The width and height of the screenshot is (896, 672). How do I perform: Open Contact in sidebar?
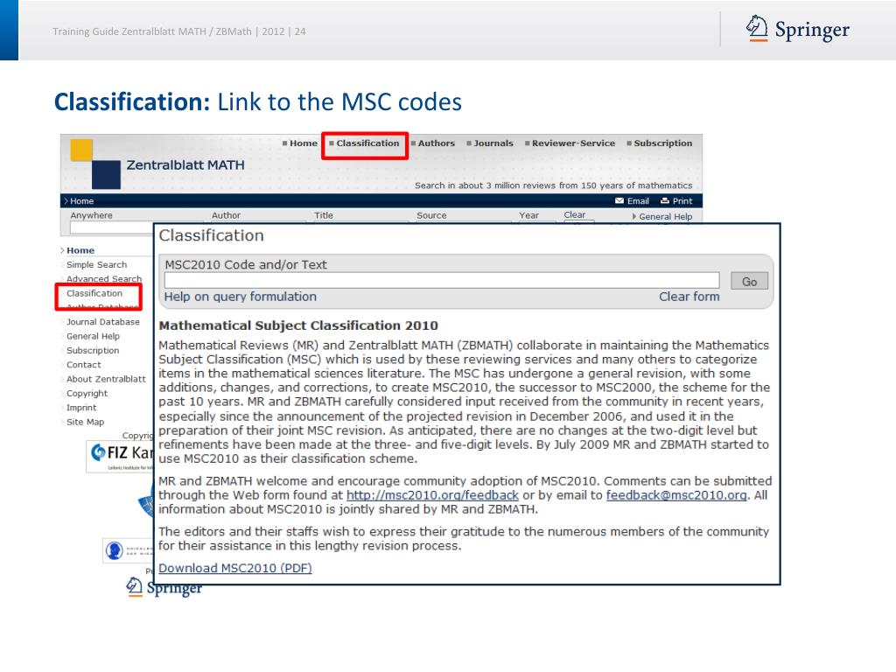click(x=83, y=365)
